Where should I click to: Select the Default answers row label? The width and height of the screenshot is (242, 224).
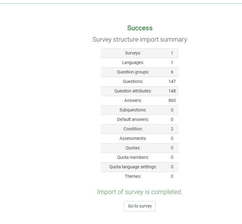(x=133, y=119)
